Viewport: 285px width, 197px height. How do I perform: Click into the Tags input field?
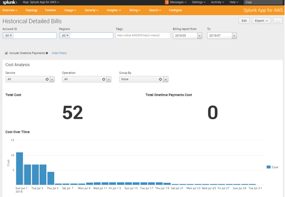click(x=143, y=35)
